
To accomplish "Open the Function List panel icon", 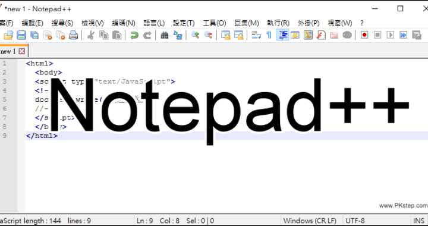I will click(321, 35).
